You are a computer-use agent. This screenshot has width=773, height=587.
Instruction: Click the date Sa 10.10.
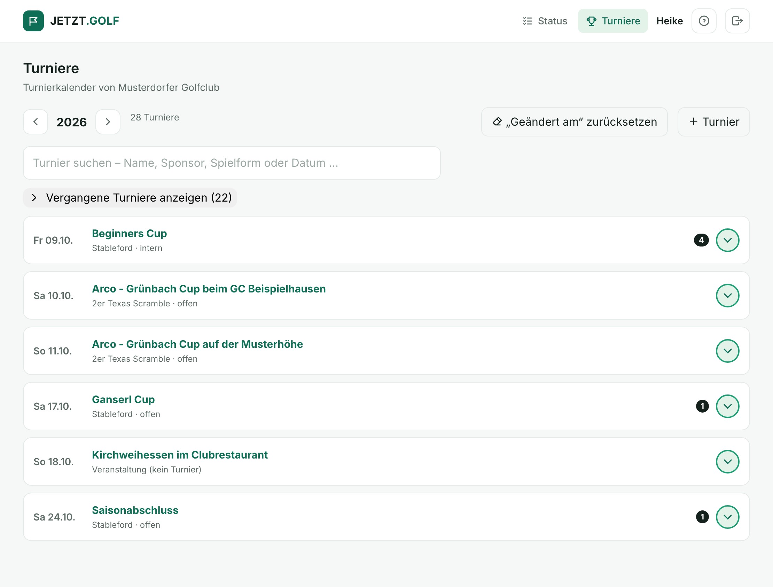pyautogui.click(x=54, y=296)
